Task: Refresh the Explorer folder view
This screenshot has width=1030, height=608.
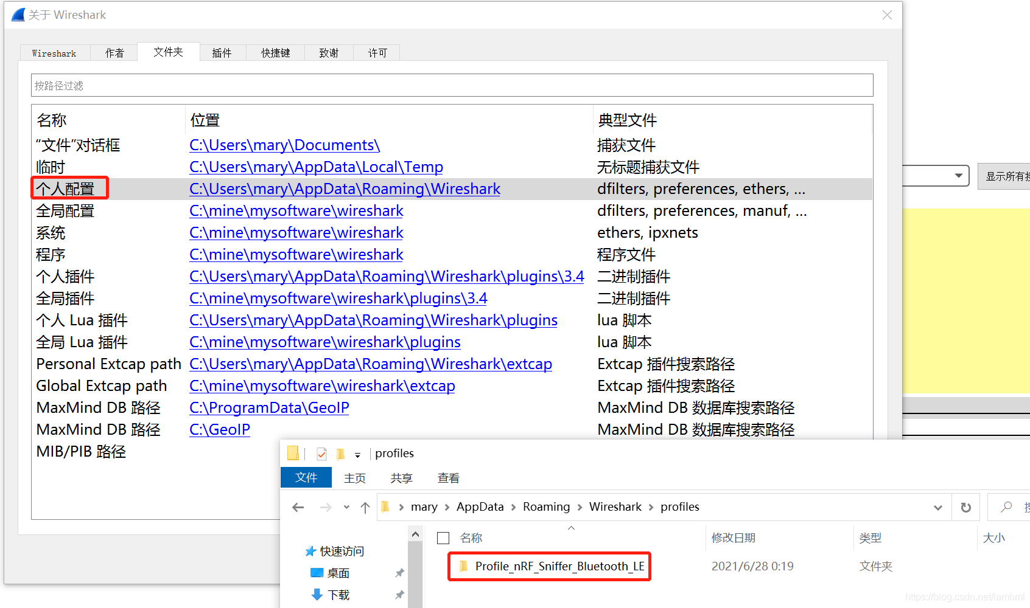Action: [x=966, y=507]
